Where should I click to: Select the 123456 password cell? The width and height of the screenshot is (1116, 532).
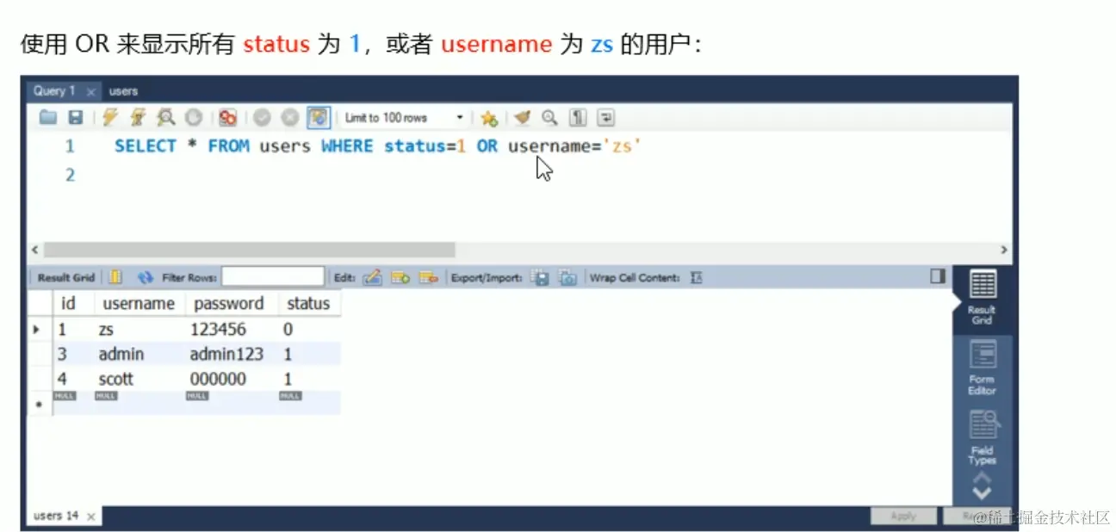click(232, 329)
